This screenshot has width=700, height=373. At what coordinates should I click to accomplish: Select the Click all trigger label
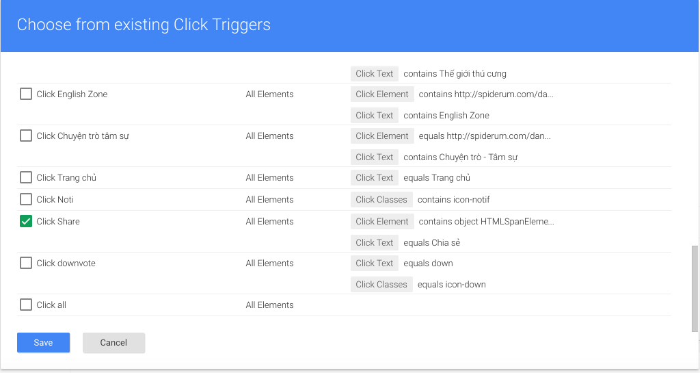click(x=51, y=305)
